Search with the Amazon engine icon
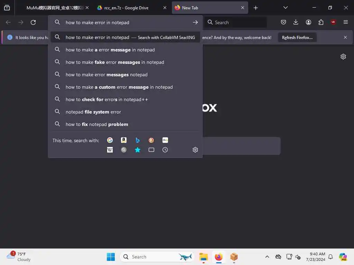This screenshot has height=265, width=354. [124, 140]
